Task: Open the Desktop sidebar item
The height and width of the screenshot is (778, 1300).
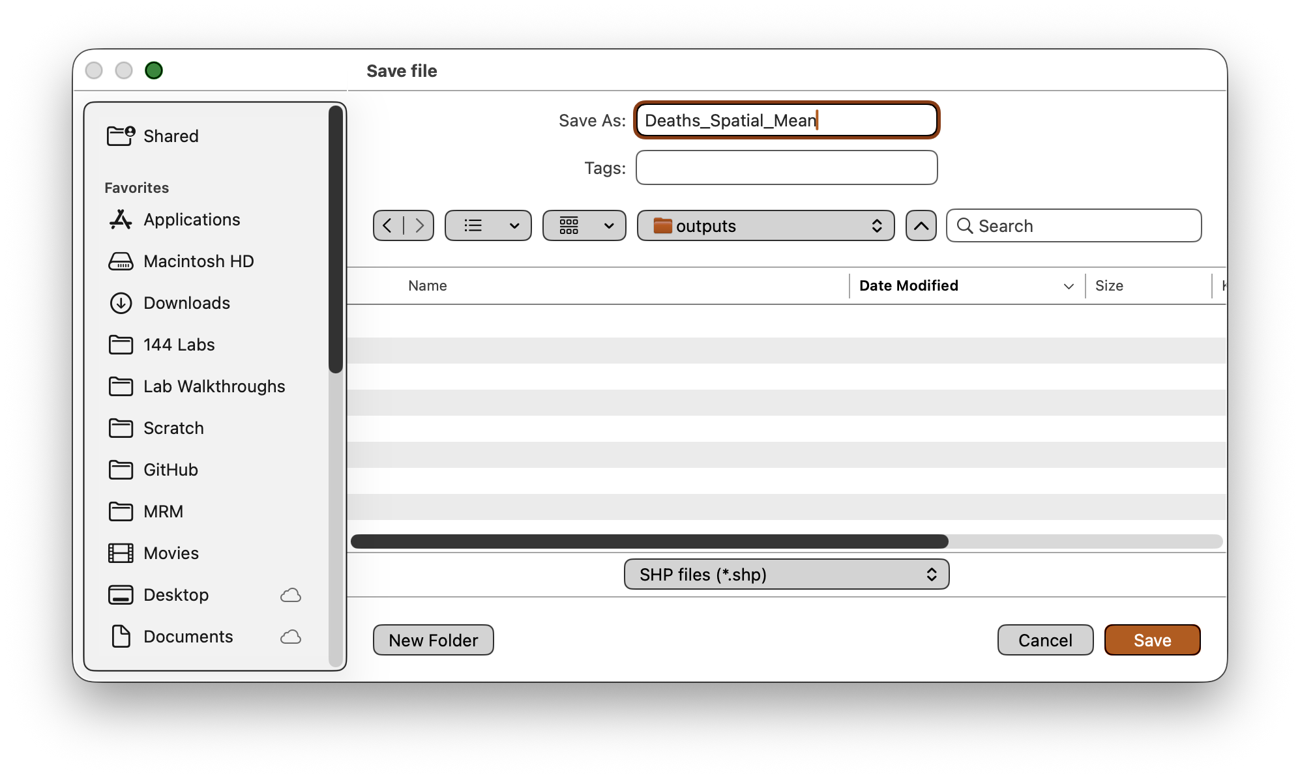Action: pyautogui.click(x=176, y=595)
